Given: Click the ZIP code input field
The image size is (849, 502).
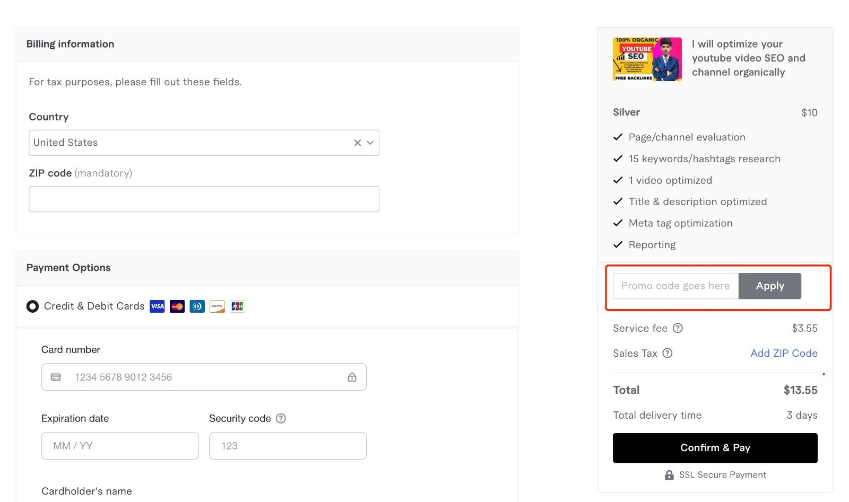Looking at the screenshot, I should [204, 199].
